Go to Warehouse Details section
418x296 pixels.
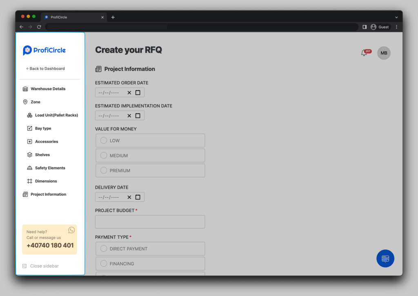tap(48, 89)
